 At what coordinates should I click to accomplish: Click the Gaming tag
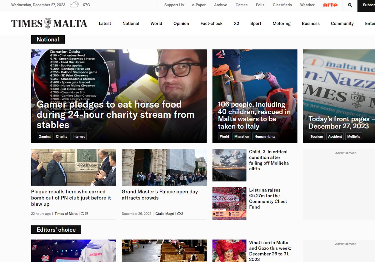(45, 136)
